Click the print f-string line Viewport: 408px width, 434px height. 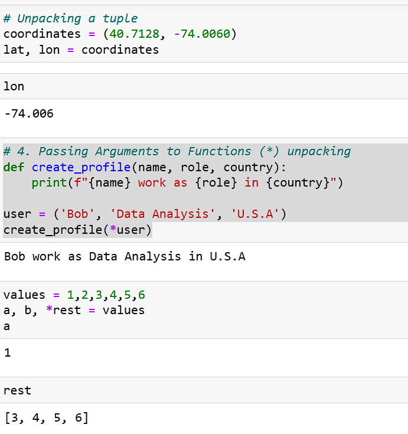click(x=187, y=183)
